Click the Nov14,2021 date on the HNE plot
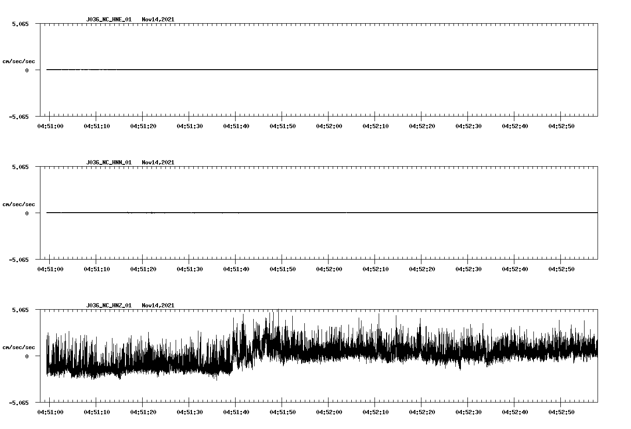Image resolution: width=631 pixels, height=429 pixels. (x=158, y=19)
